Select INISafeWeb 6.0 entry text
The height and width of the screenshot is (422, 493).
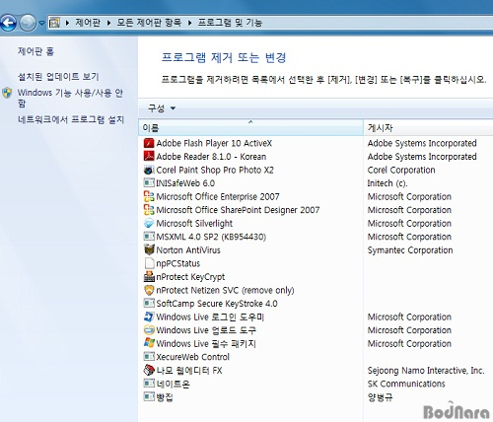(x=185, y=183)
